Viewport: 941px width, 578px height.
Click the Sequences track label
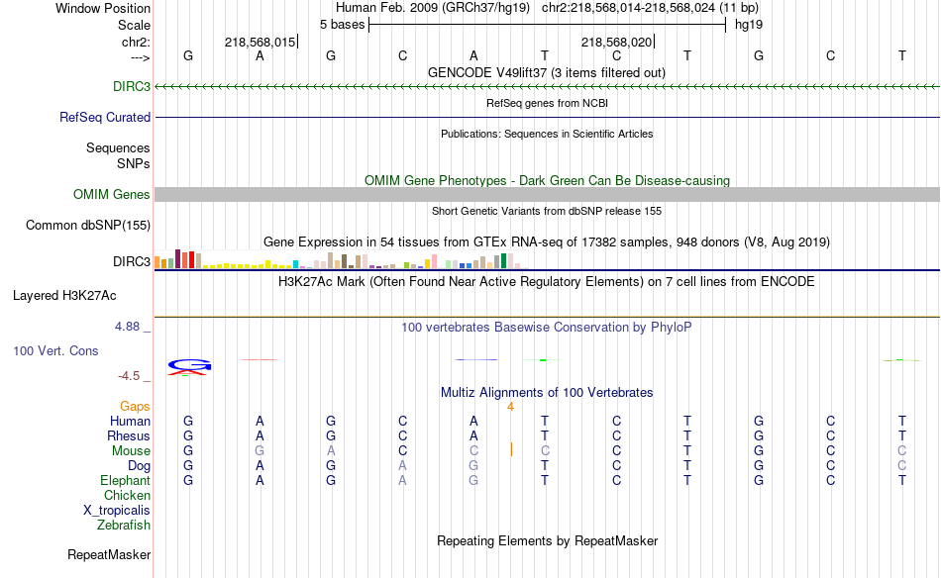(x=118, y=147)
